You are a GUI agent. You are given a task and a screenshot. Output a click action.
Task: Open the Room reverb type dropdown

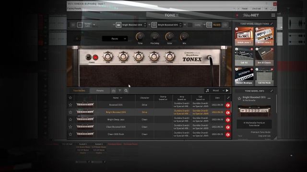tap(115, 39)
